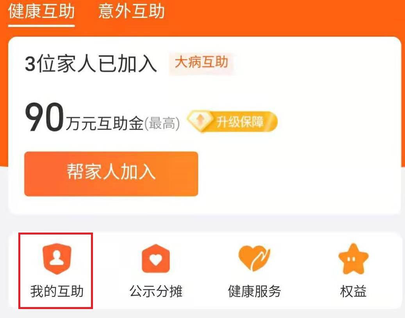
Task: Tap the 健康服务 text label
Action: 254,291
